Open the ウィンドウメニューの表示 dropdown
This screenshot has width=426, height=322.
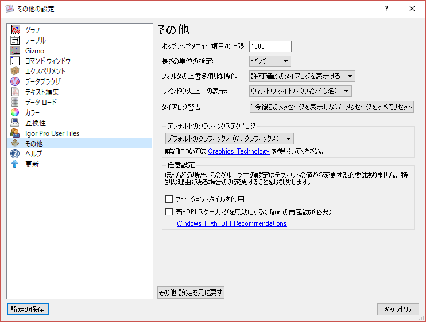(300, 91)
